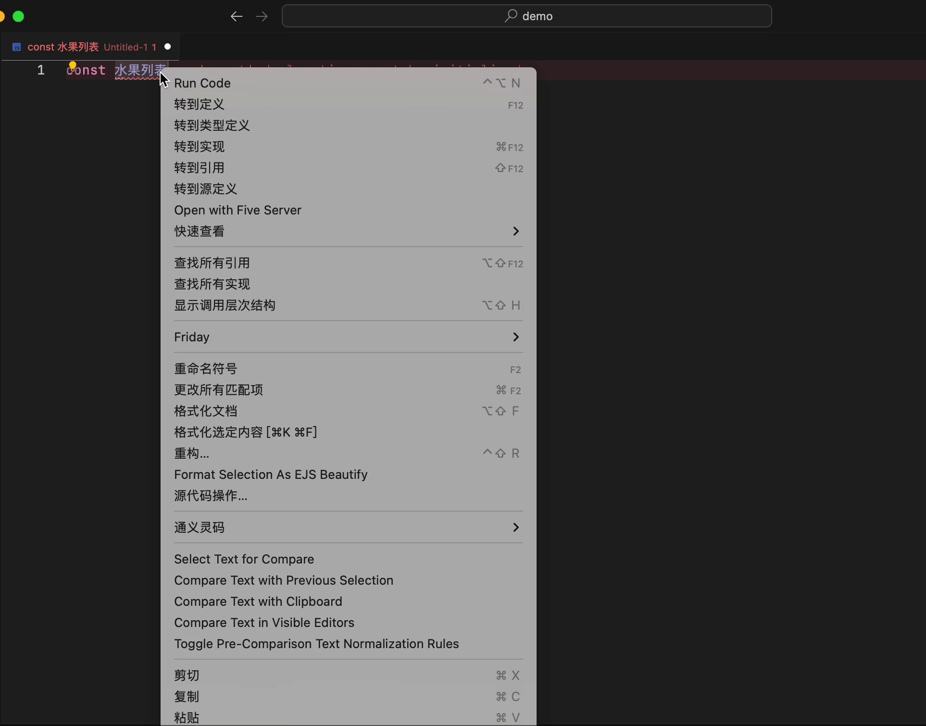The width and height of the screenshot is (926, 726).
Task: Click the forward navigation arrow
Action: (x=262, y=16)
